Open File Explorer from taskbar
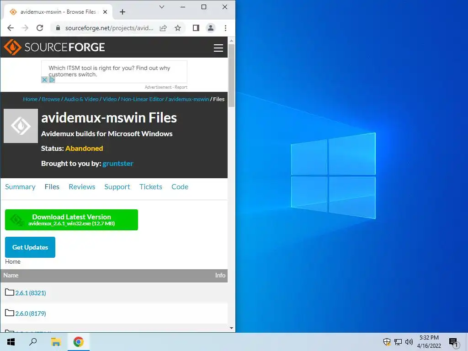The width and height of the screenshot is (468, 351). pyautogui.click(x=56, y=342)
